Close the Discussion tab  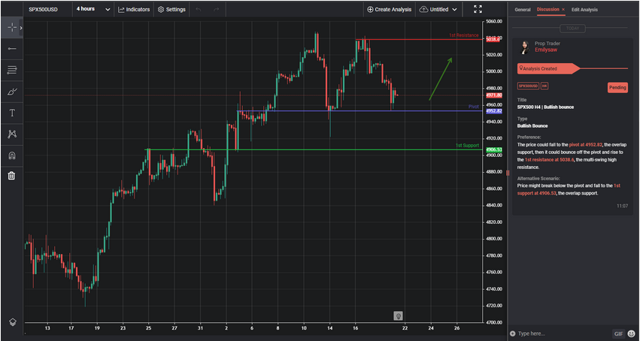pyautogui.click(x=563, y=9)
